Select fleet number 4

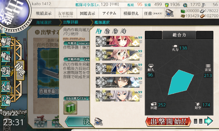(124, 31)
